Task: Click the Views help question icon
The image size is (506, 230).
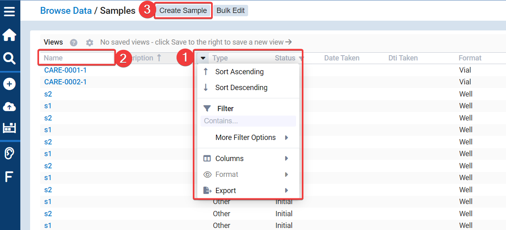Action: click(74, 42)
